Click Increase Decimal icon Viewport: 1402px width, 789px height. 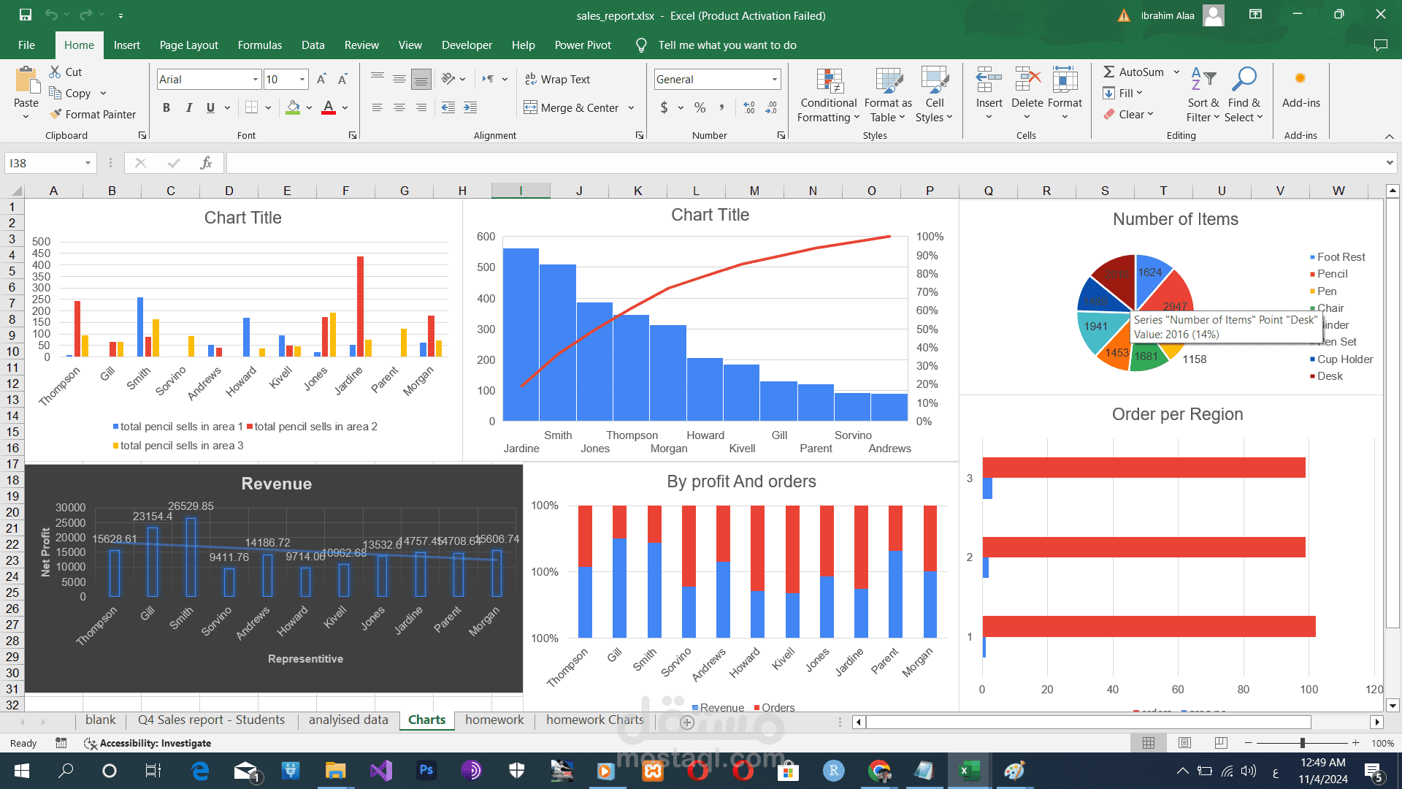[x=749, y=107]
